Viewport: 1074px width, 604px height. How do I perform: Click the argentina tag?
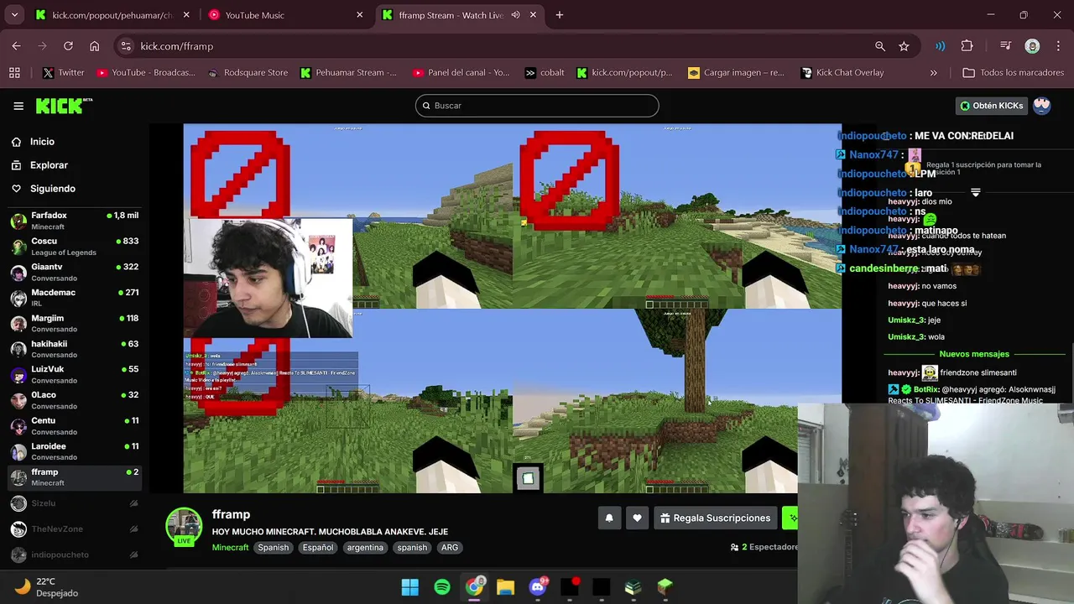[x=365, y=548]
